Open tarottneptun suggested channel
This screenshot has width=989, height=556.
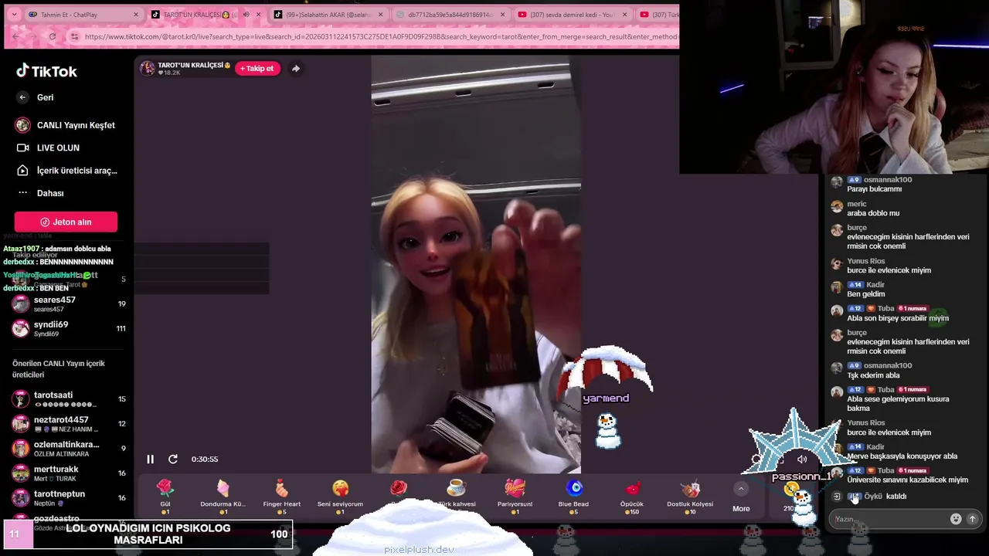pos(68,498)
